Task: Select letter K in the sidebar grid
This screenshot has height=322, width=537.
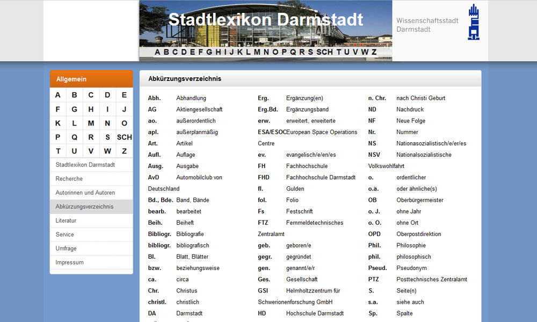Action: [58, 123]
